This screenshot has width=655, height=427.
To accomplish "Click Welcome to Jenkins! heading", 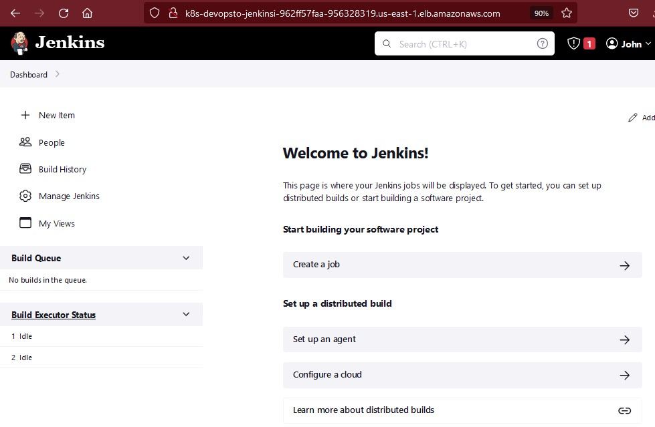I will 355,153.
